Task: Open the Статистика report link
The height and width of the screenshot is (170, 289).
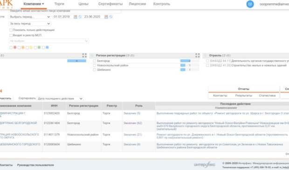Action: tap(267, 96)
